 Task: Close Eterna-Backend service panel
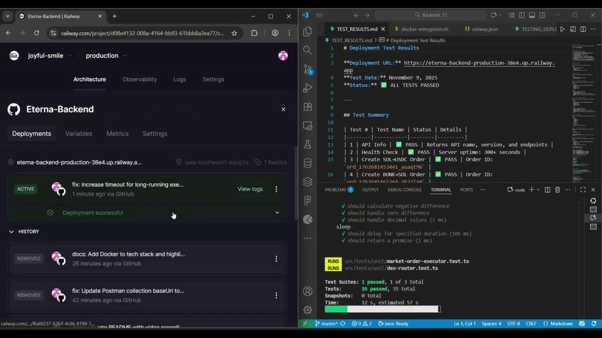(283, 109)
